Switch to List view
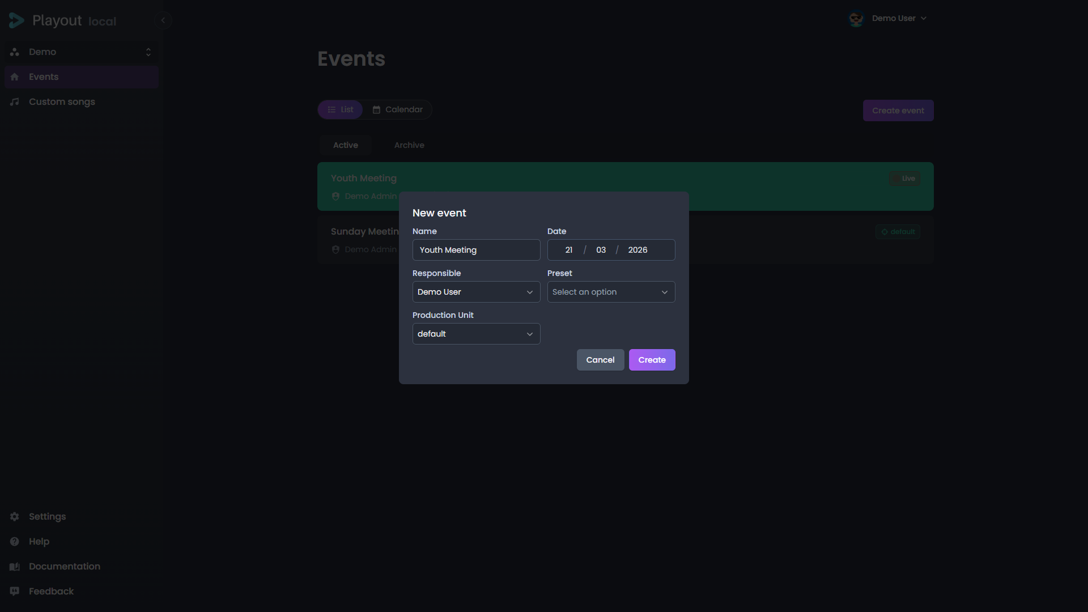Viewport: 1088px width, 612px height. tap(340, 110)
